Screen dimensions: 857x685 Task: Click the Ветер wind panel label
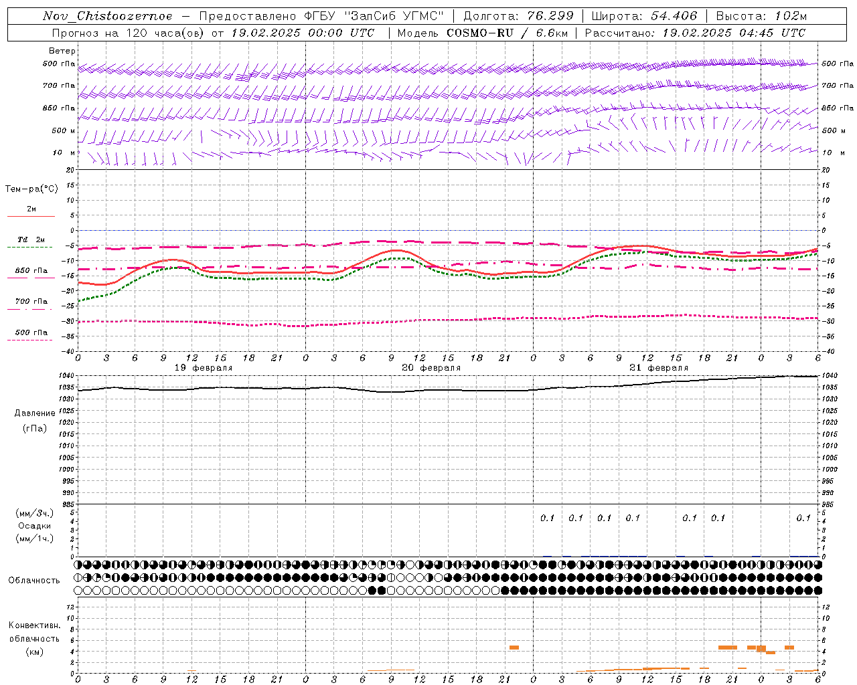[x=62, y=51]
